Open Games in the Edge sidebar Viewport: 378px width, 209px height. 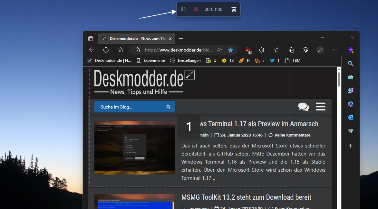(x=351, y=90)
